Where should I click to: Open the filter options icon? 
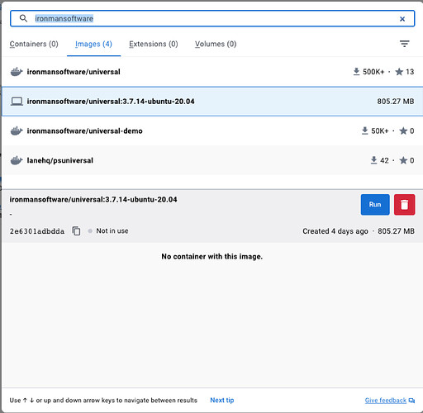click(405, 44)
